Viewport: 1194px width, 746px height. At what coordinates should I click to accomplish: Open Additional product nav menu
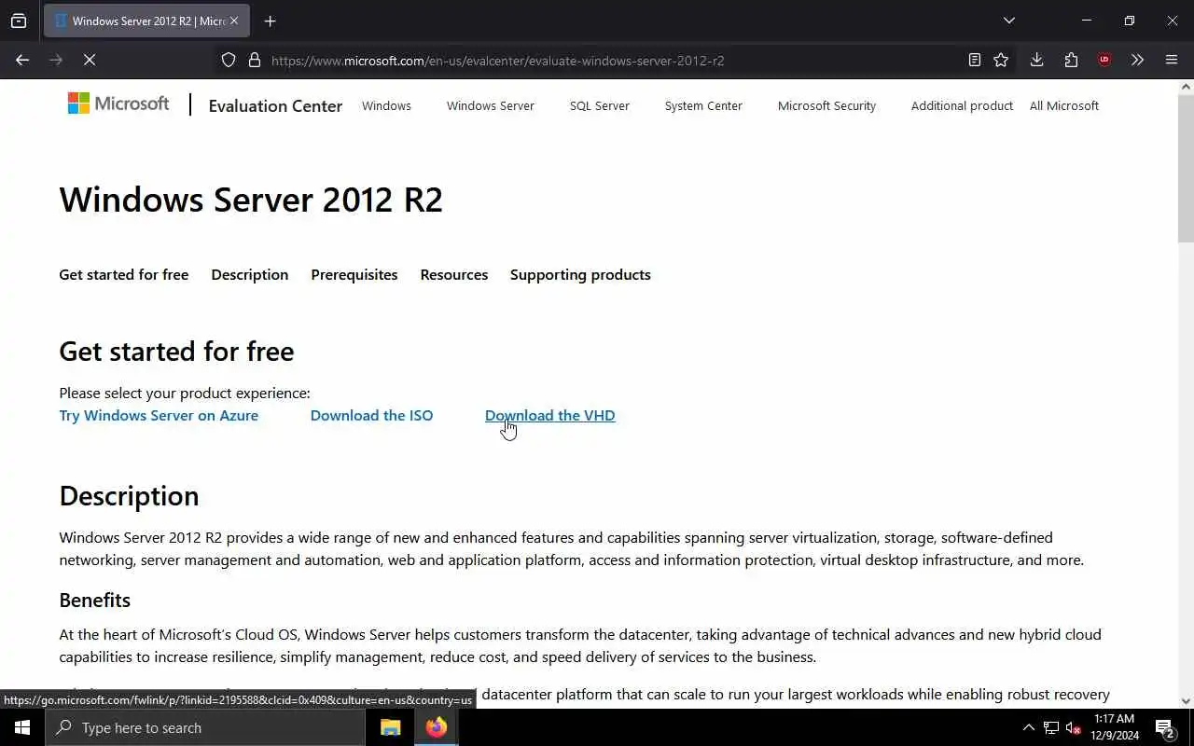[x=962, y=105]
